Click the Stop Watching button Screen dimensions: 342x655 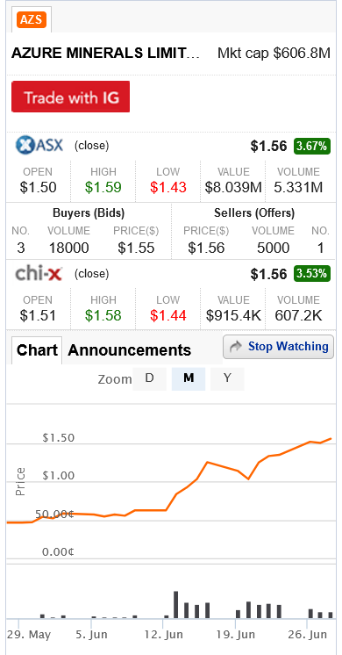278,347
